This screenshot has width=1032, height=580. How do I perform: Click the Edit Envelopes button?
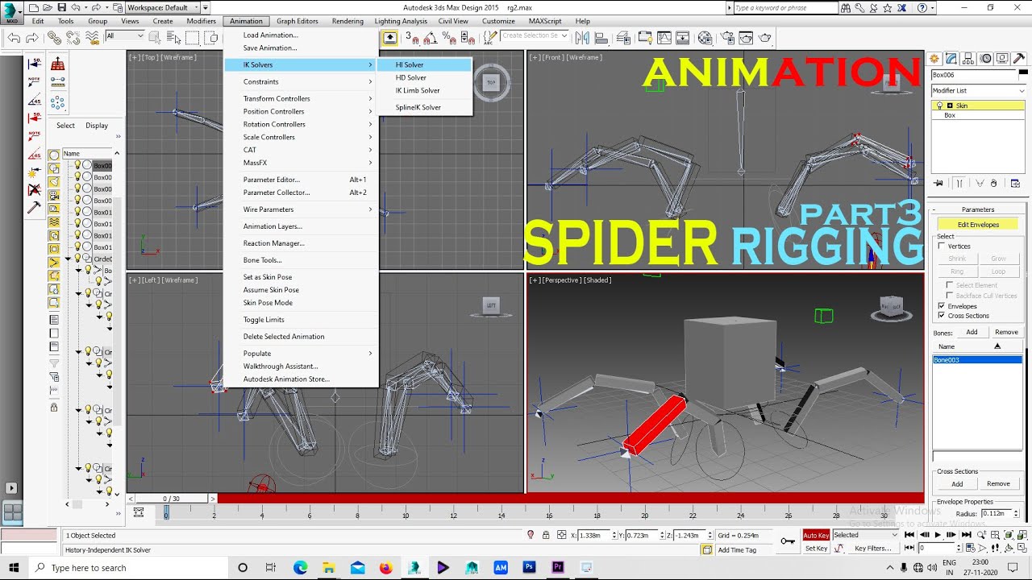[978, 225]
